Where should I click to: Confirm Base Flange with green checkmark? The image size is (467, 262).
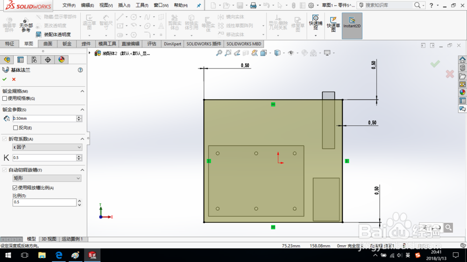click(5, 79)
